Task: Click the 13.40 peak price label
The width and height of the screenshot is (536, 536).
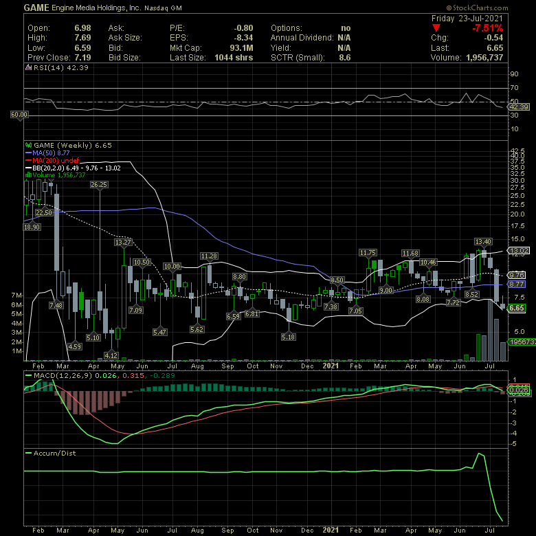Action: point(483,242)
